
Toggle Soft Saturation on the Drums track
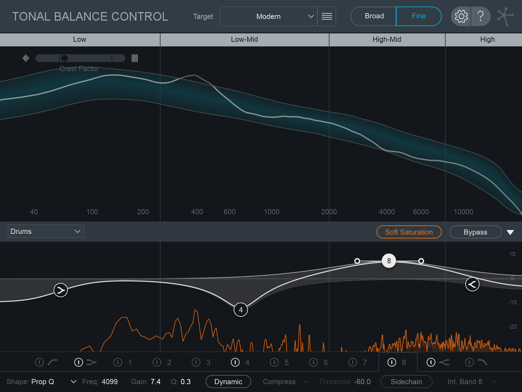point(409,232)
